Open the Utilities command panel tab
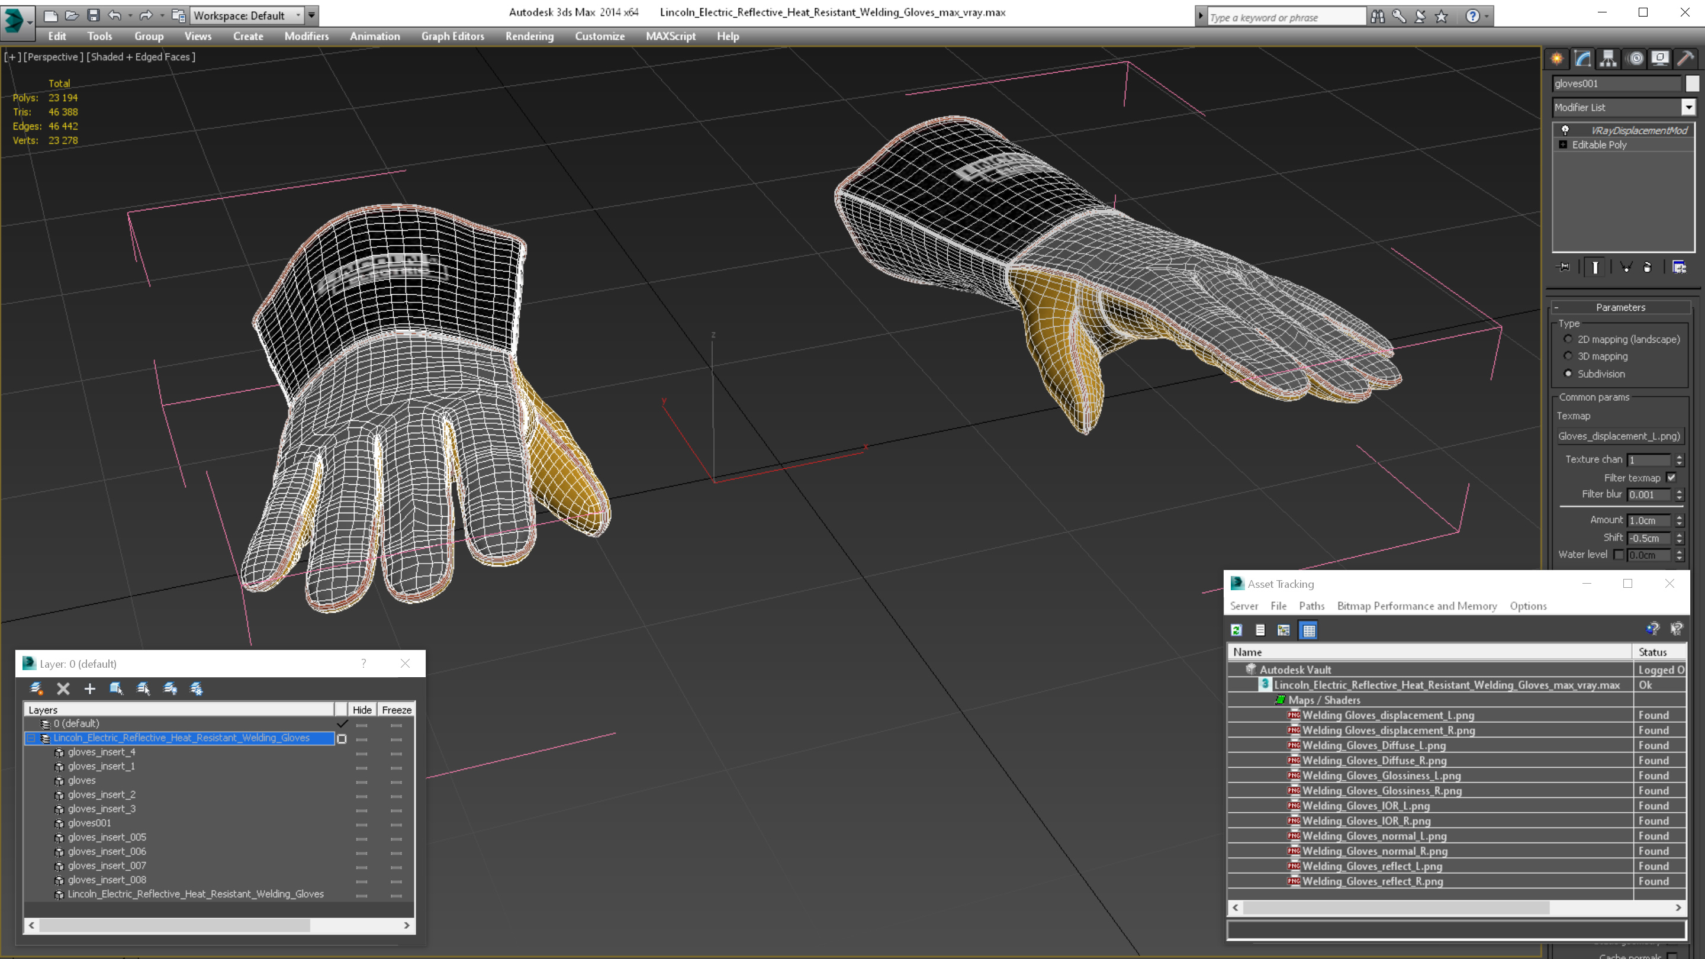The height and width of the screenshot is (959, 1705). click(x=1685, y=59)
